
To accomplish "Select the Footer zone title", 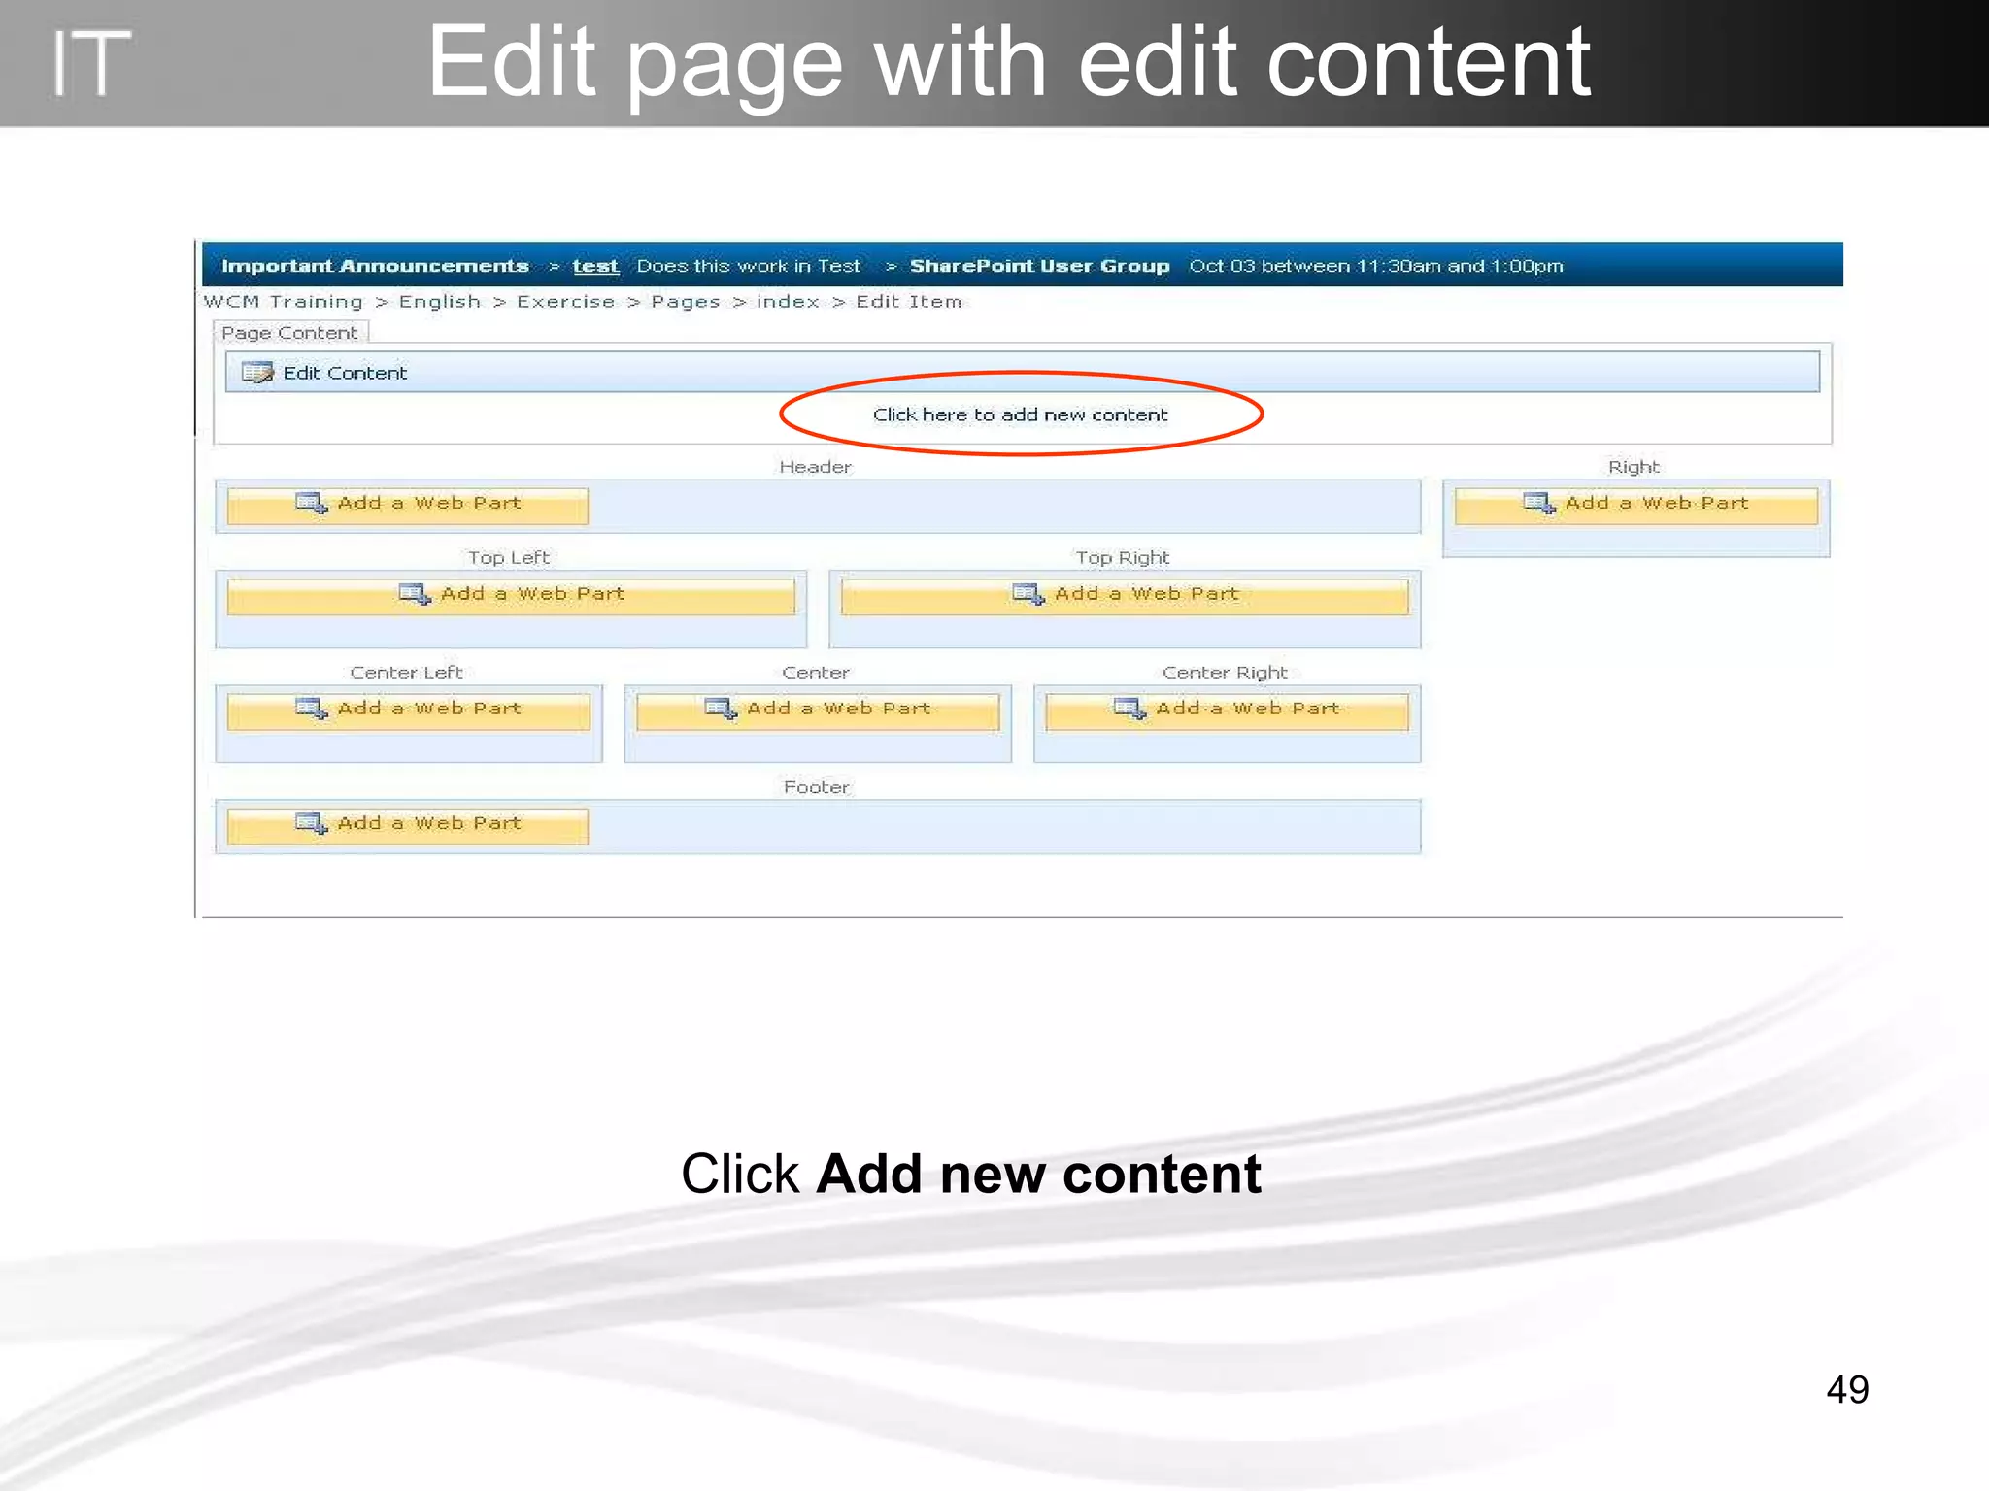I will pos(817,787).
